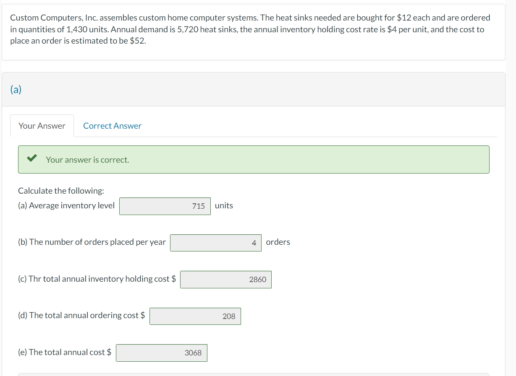This screenshot has height=376, width=516.
Task: Click the holding cost field showing 2860
Action: (226, 280)
